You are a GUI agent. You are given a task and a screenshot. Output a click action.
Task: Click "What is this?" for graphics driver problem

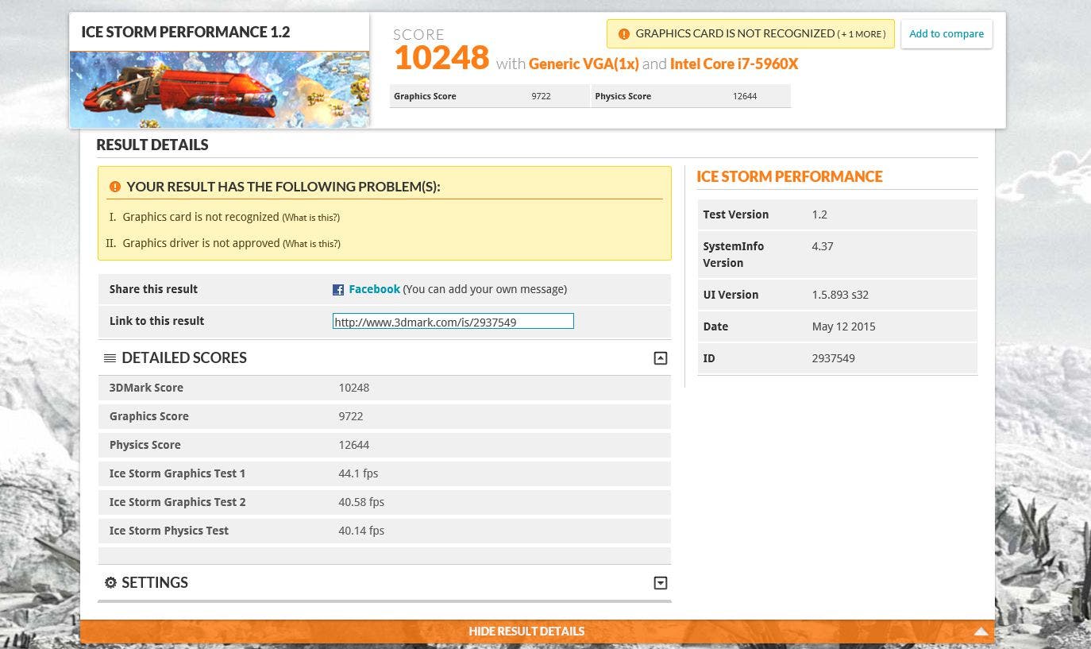click(x=311, y=244)
